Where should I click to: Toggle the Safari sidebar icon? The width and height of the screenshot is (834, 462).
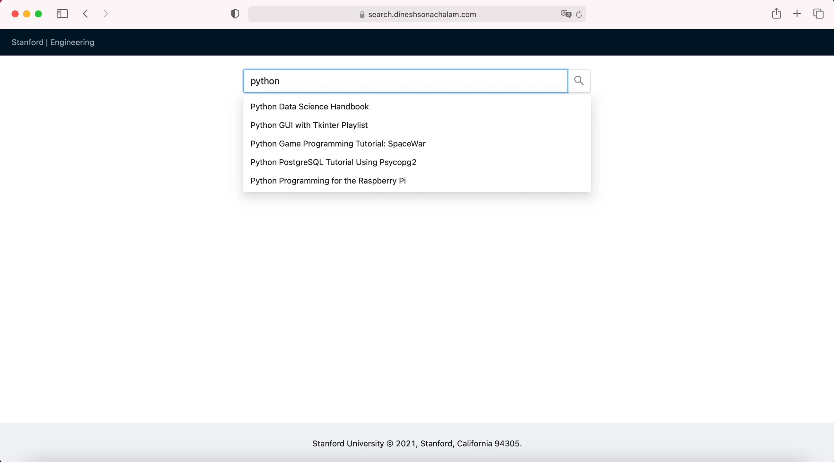pyautogui.click(x=62, y=13)
